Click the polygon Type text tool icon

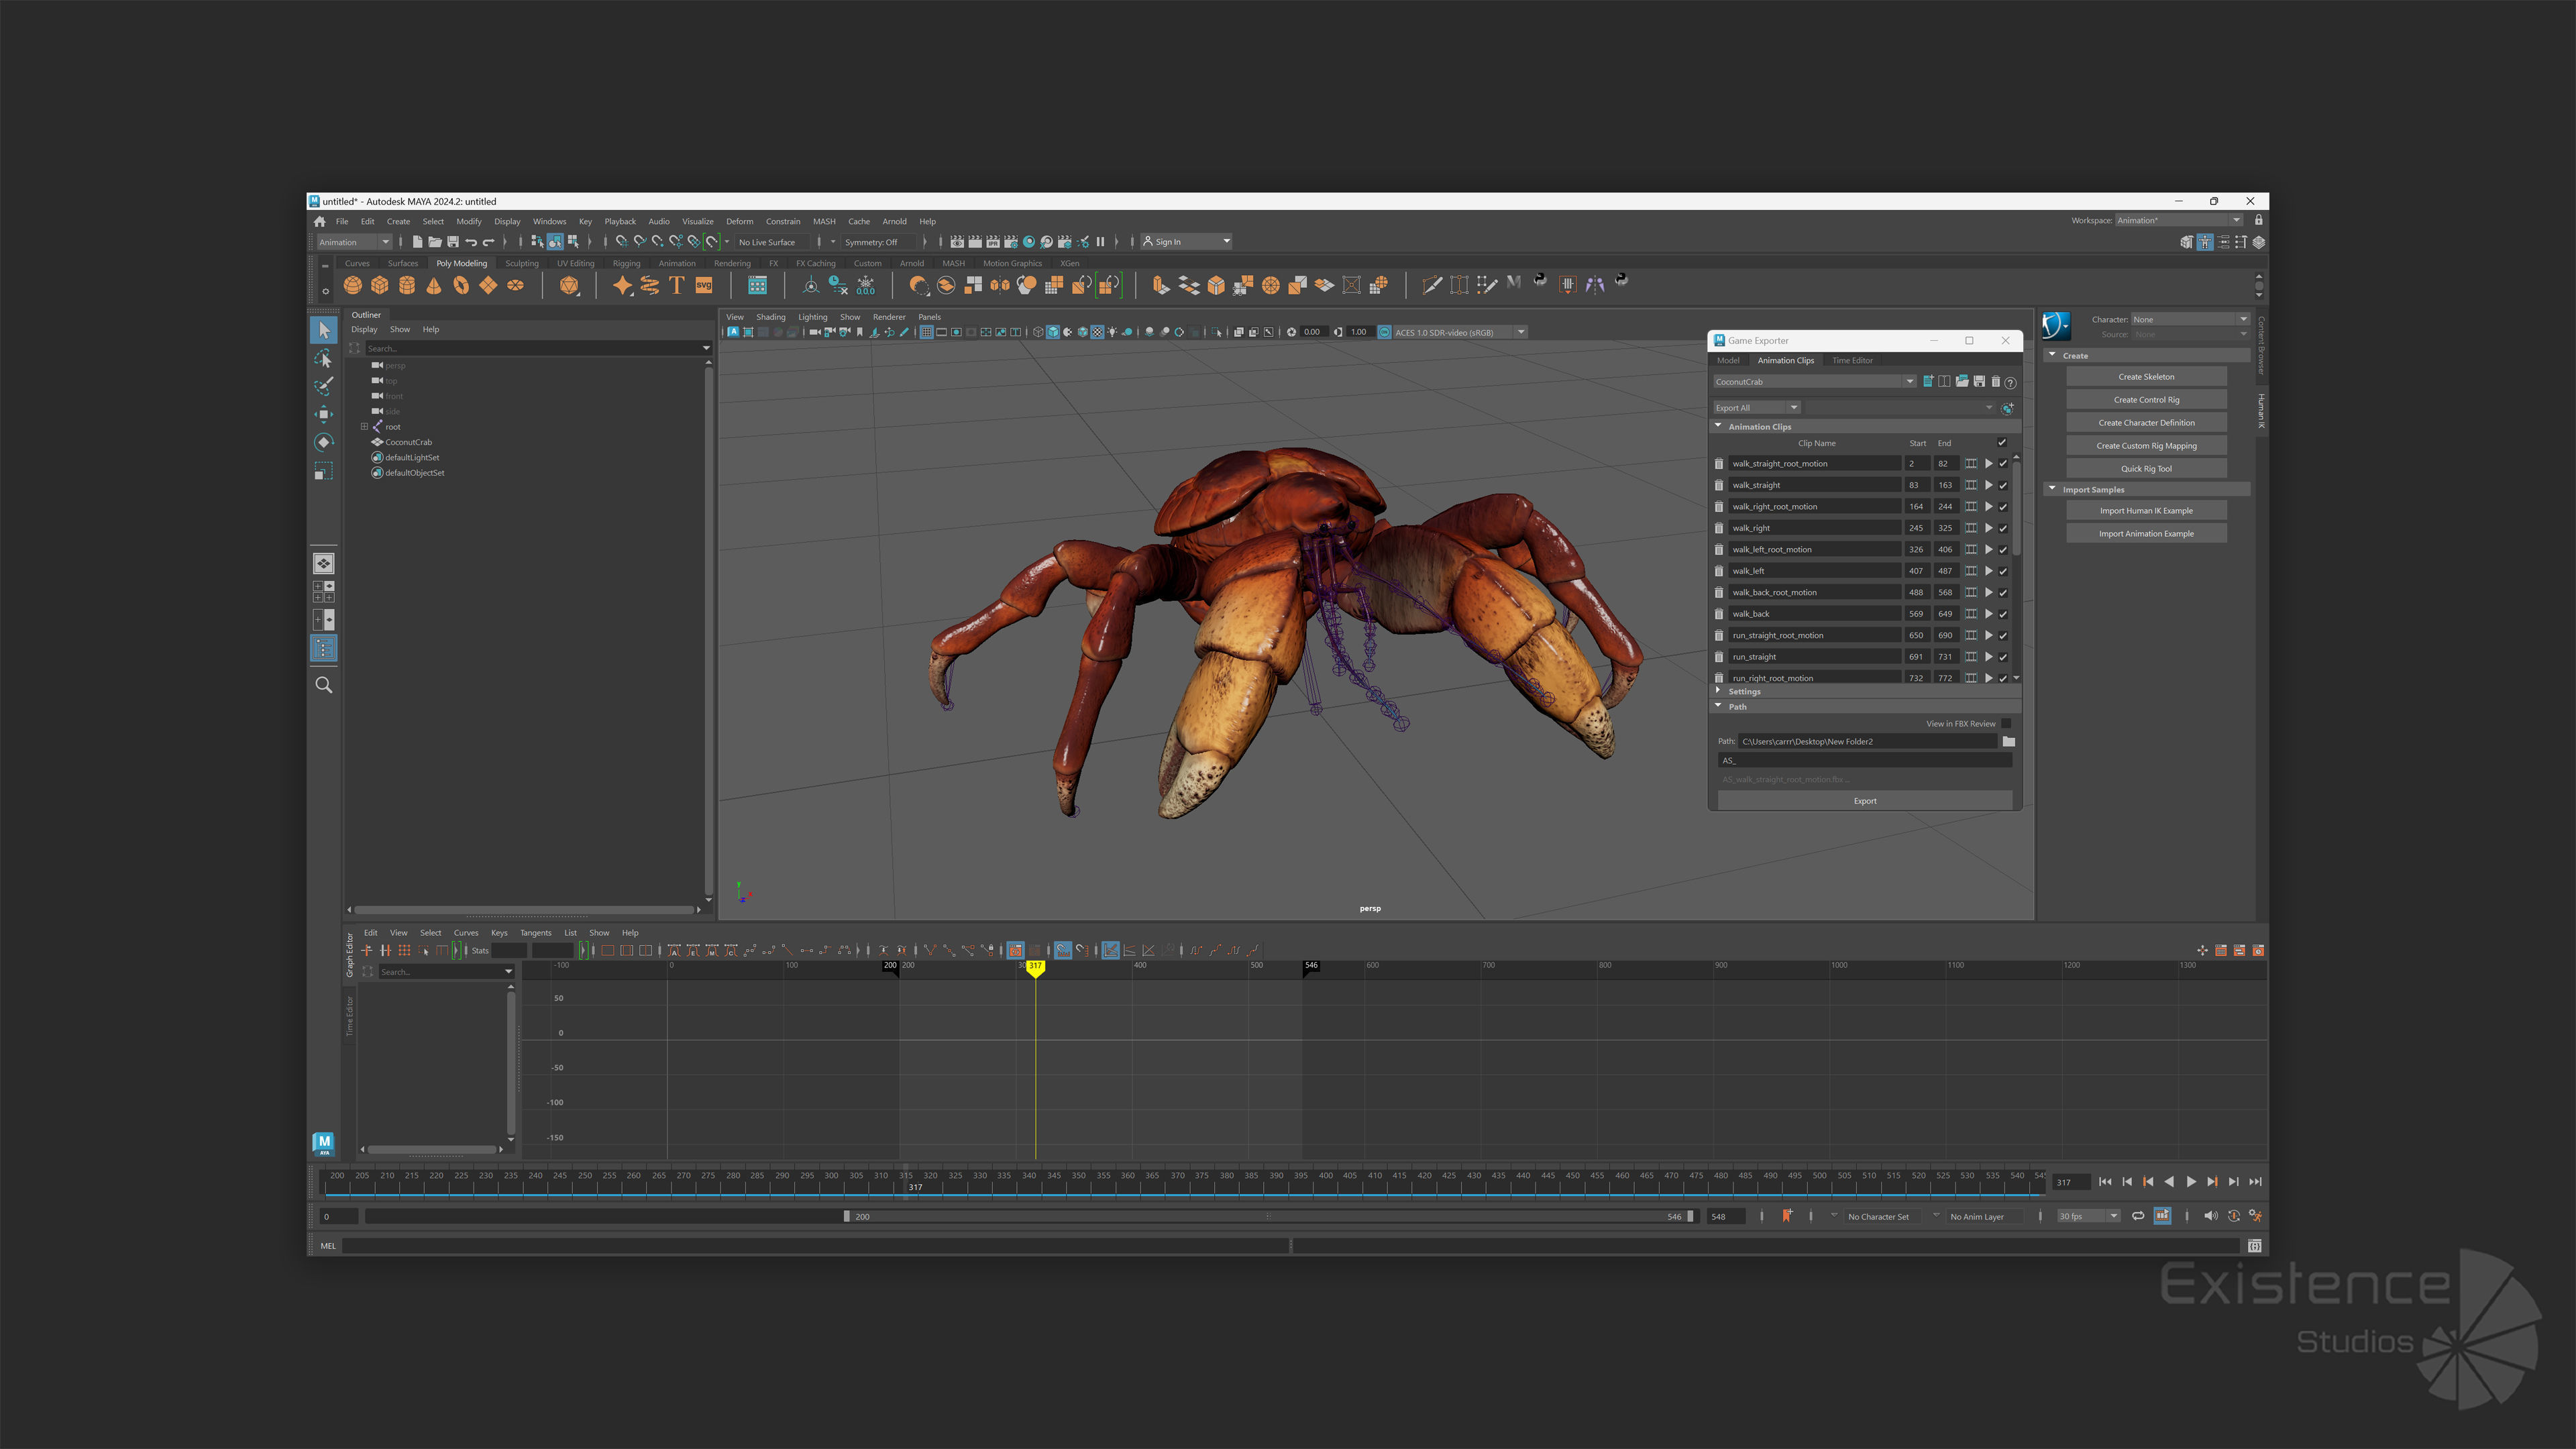[x=676, y=285]
